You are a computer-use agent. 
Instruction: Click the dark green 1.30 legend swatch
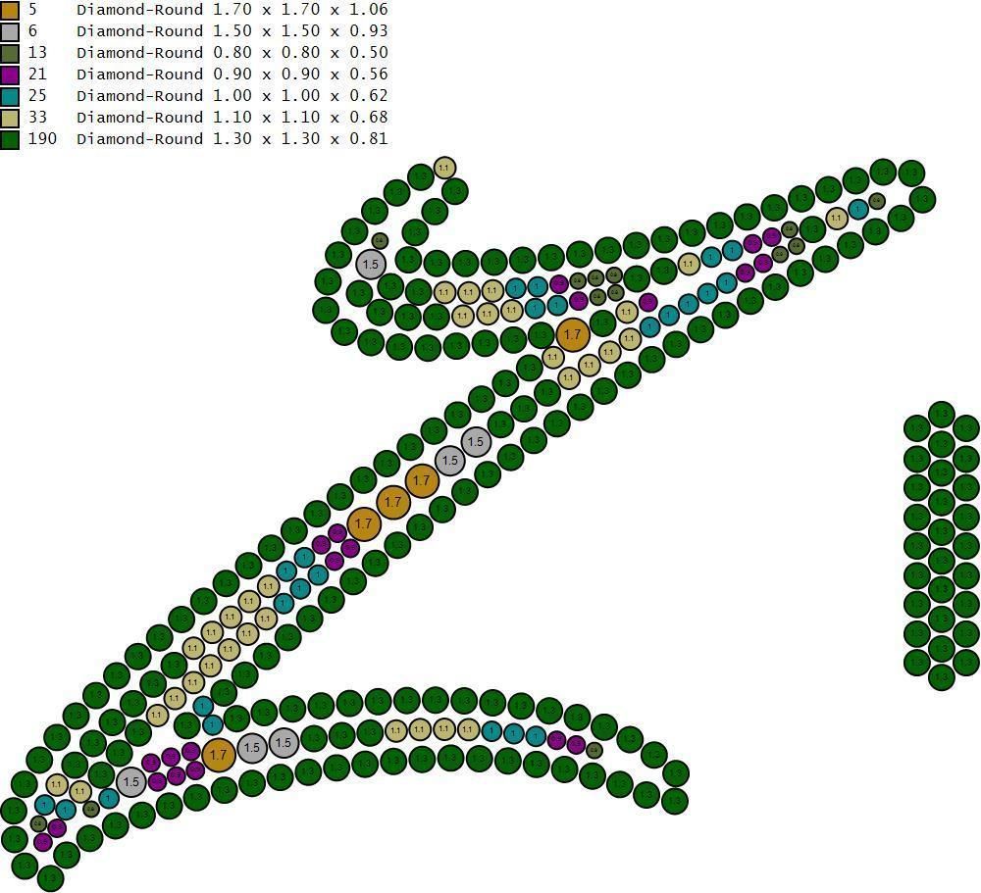click(10, 139)
